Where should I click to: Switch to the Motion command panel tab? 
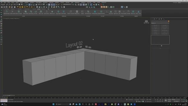click(x=159, y=19)
